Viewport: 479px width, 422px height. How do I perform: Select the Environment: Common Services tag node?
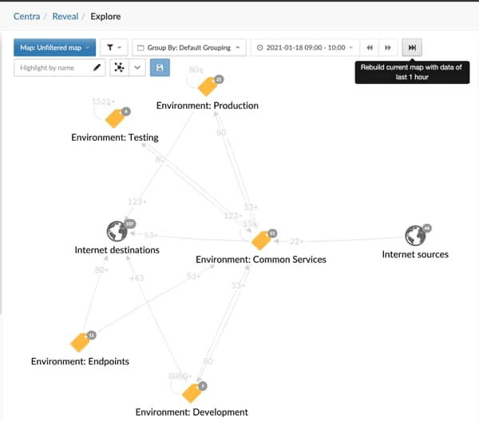click(x=261, y=241)
